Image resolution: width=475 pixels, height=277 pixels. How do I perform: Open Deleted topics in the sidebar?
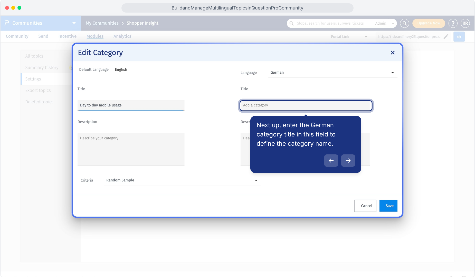[x=39, y=102]
